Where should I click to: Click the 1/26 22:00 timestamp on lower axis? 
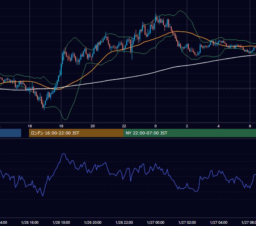pyautogui.click(x=124, y=222)
